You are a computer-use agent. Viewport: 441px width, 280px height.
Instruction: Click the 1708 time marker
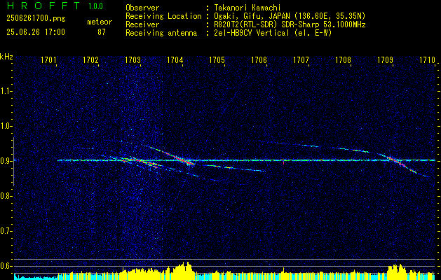pyautogui.click(x=343, y=59)
